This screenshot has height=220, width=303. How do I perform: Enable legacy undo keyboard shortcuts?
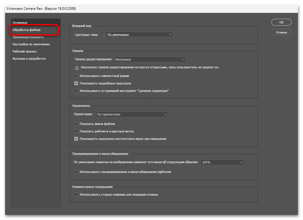(x=76, y=194)
